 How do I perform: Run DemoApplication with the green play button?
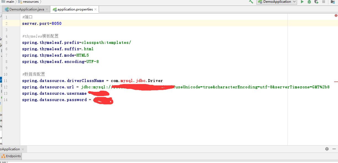tap(302, 2)
